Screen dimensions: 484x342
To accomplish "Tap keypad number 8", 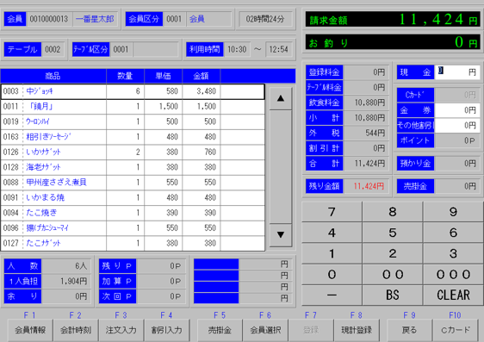I will (x=393, y=212).
